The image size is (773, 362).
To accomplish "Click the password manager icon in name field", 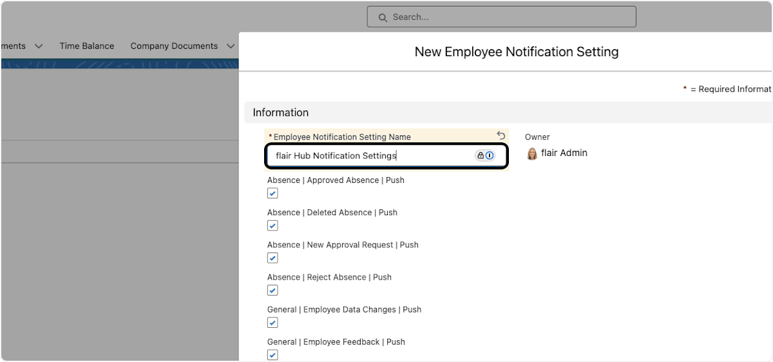I will [485, 155].
